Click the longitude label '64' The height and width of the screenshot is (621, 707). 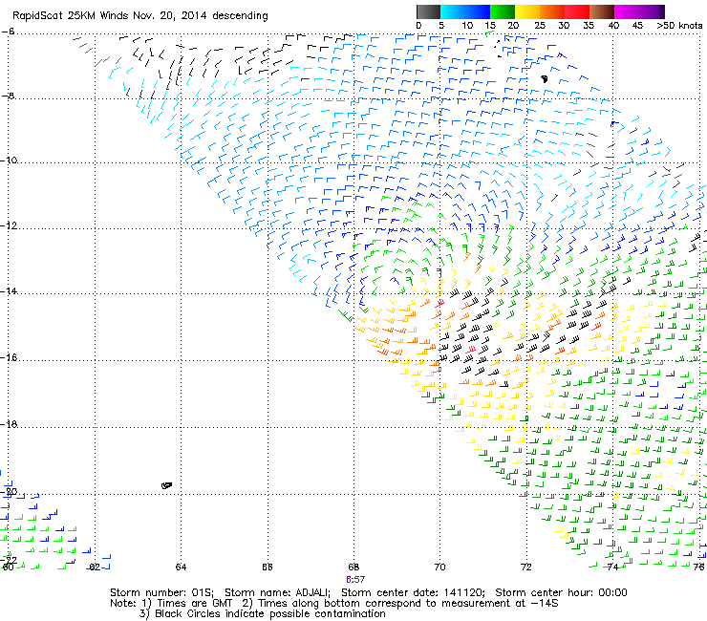(181, 567)
